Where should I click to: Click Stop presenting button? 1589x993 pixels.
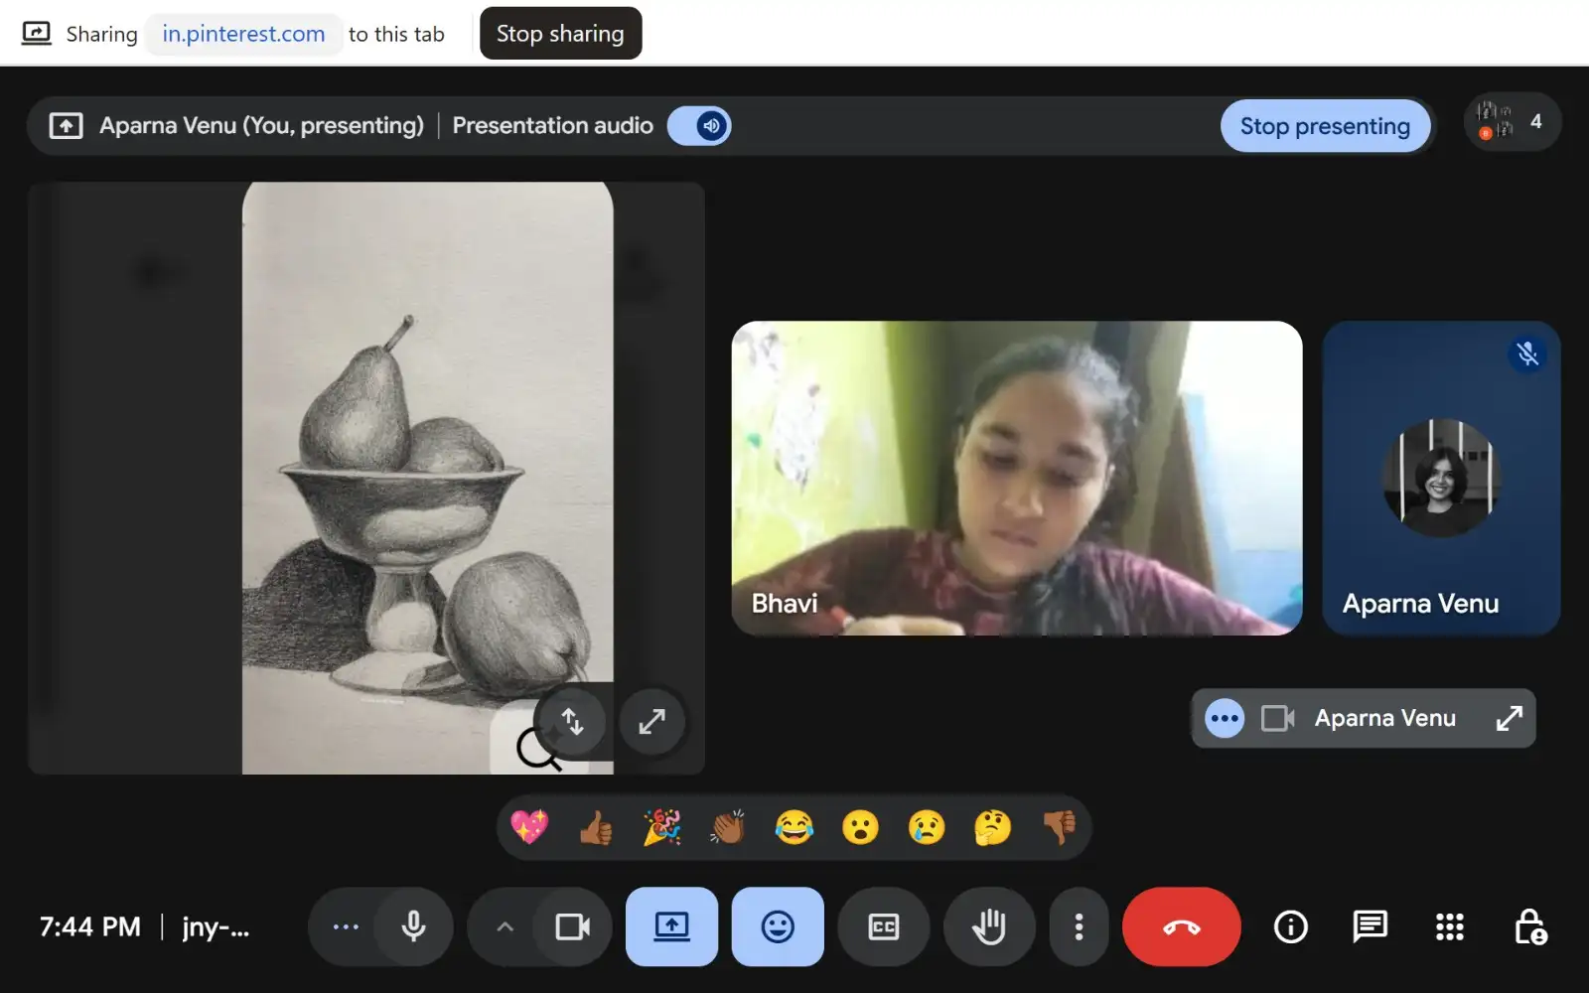(1325, 126)
